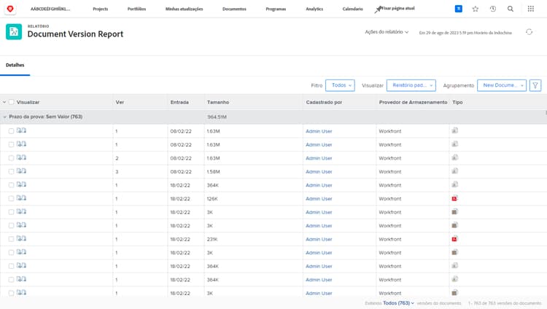Collapse the 'Prazo da prova: Sem Valor' group
The image size is (547, 309).
(x=4, y=117)
